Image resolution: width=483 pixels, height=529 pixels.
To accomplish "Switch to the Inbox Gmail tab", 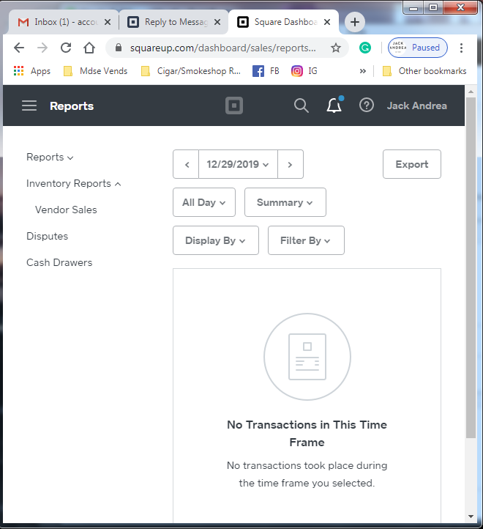I will click(61, 22).
